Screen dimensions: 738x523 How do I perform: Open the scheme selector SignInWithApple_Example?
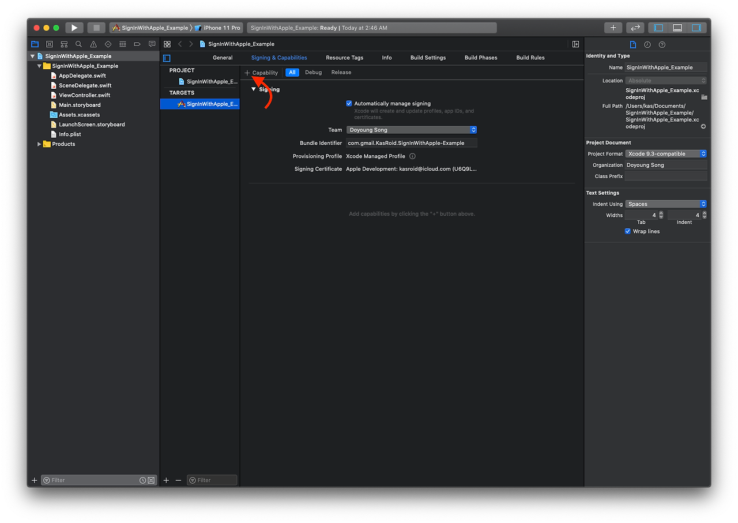(150, 28)
